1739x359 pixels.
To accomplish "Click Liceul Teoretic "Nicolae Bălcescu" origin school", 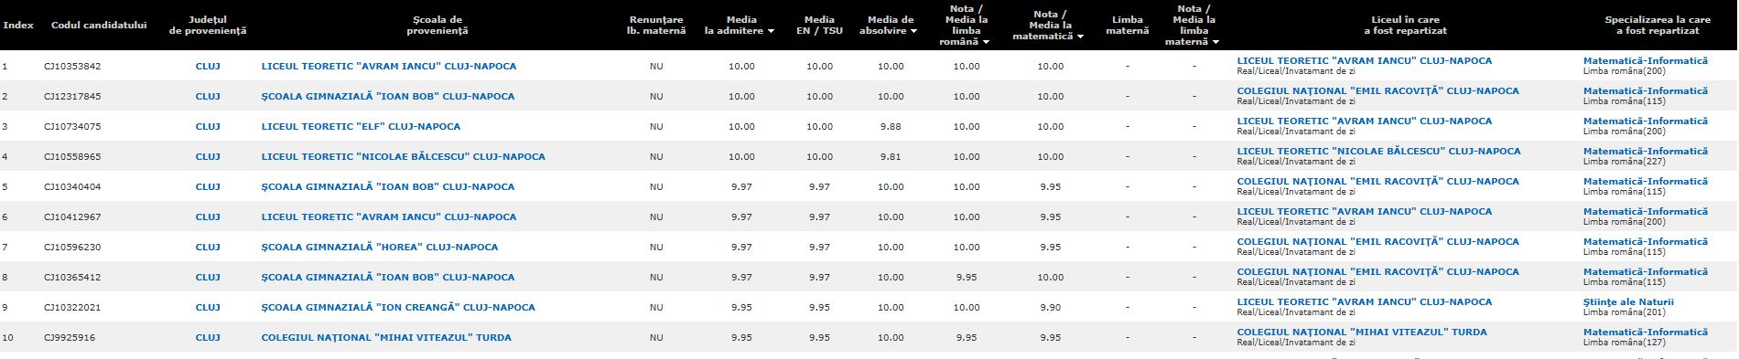I will coord(403,156).
